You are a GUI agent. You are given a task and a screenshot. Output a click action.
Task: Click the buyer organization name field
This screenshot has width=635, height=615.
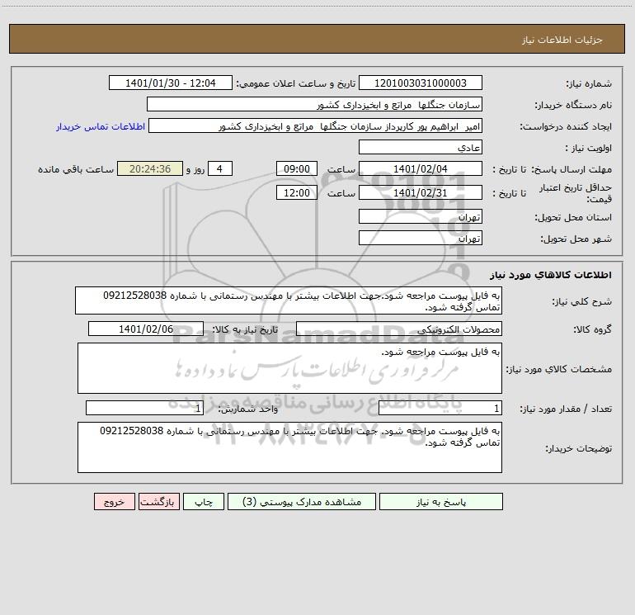(x=314, y=104)
